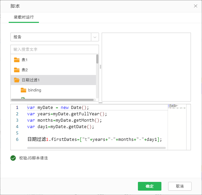Click the 报告 combo box field
The width and height of the screenshot is (202, 195).
coord(51,37)
